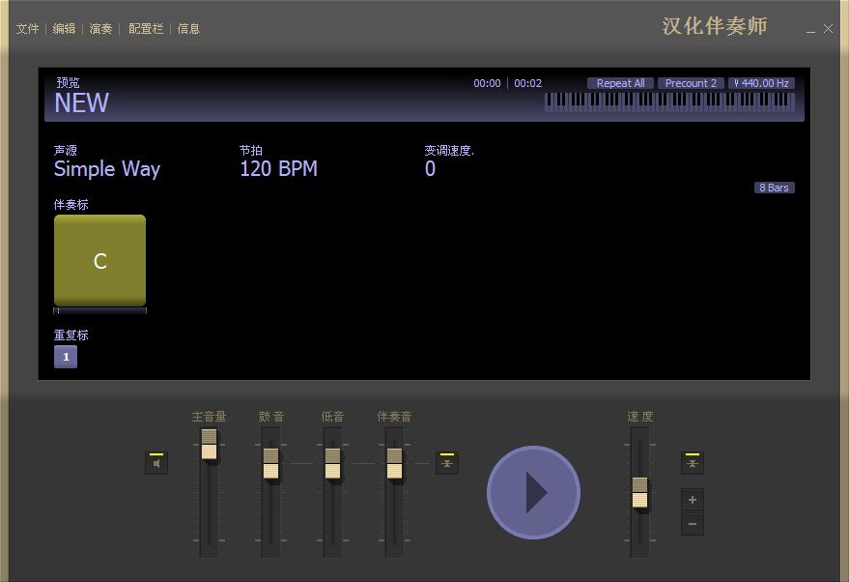Viewport: 849px width, 582px height.
Task: Open the 编辑 menu
Action: 64,29
